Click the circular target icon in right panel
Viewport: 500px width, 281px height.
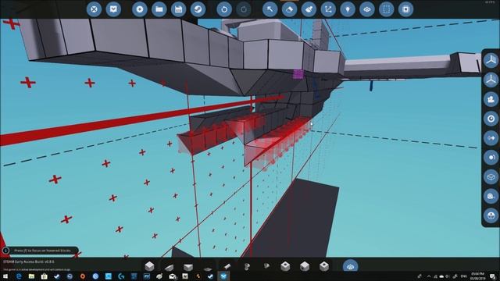coord(491,119)
